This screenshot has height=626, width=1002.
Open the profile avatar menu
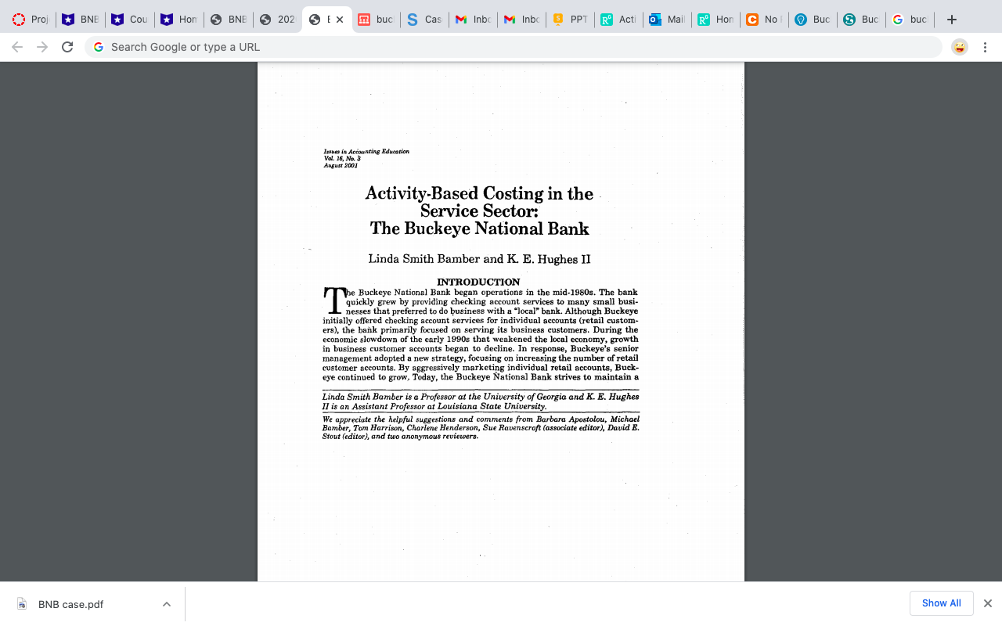point(960,47)
